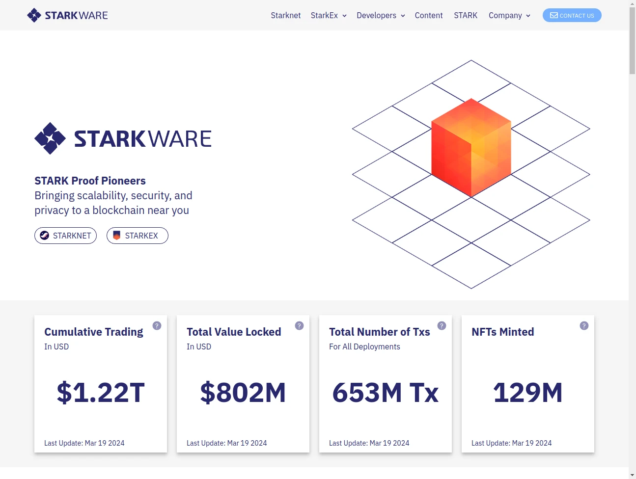Click the scrollbar down arrow

point(632,475)
